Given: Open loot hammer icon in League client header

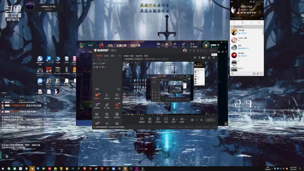Looking at the screenshot, I should coord(175,44).
